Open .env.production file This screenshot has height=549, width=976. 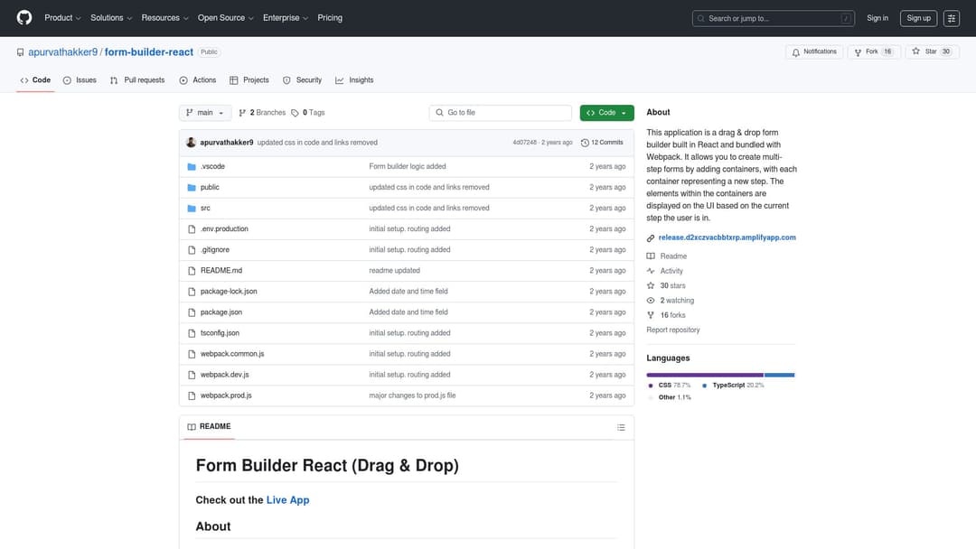tap(224, 228)
